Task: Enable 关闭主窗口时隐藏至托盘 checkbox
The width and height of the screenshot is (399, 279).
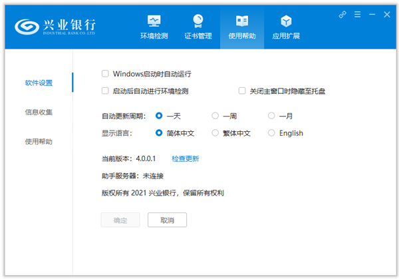Action: 242,91
